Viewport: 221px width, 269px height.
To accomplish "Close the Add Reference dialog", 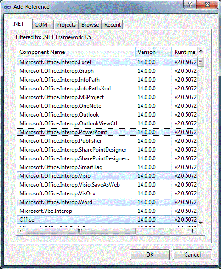I will point(207,5).
